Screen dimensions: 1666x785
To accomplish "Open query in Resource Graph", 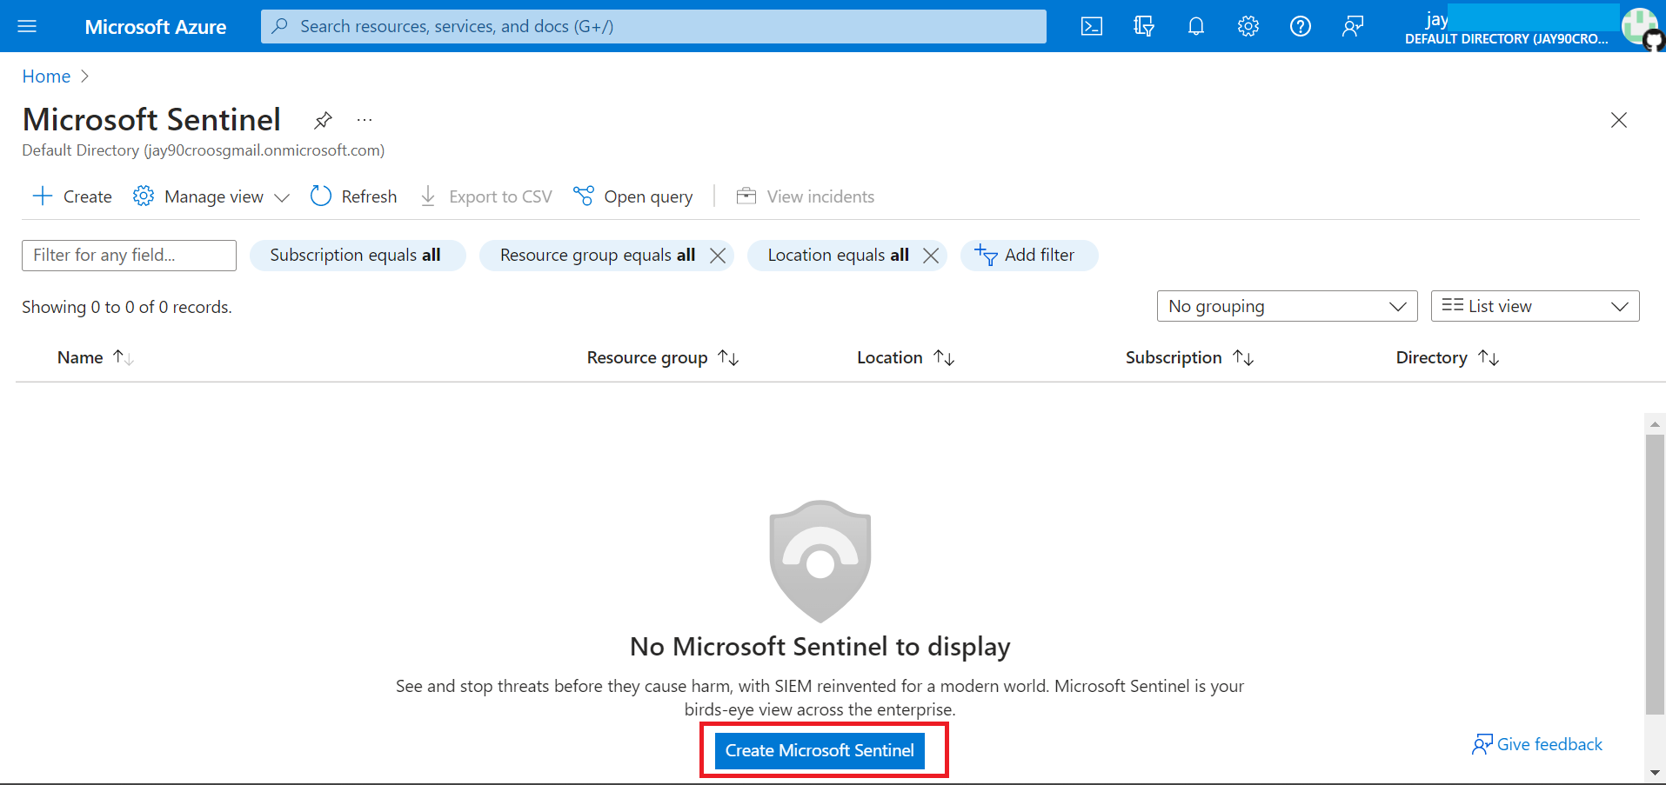I will coord(633,196).
